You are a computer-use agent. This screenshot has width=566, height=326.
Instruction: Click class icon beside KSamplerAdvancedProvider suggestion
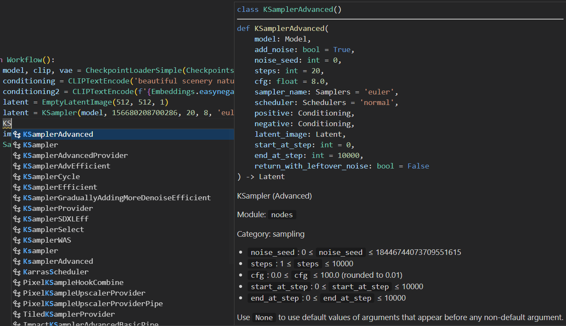[x=17, y=156]
